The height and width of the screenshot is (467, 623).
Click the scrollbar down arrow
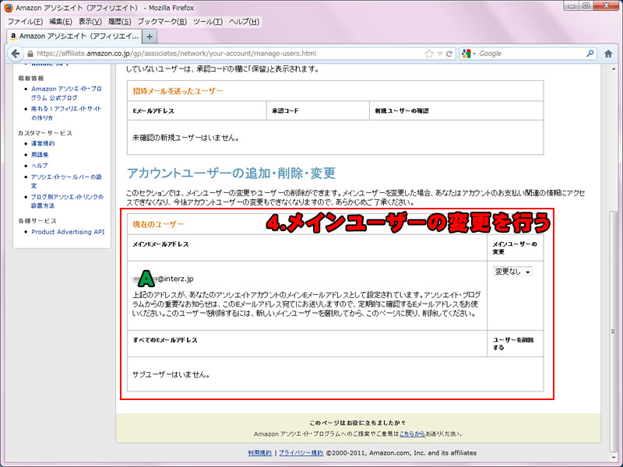pyautogui.click(x=613, y=457)
